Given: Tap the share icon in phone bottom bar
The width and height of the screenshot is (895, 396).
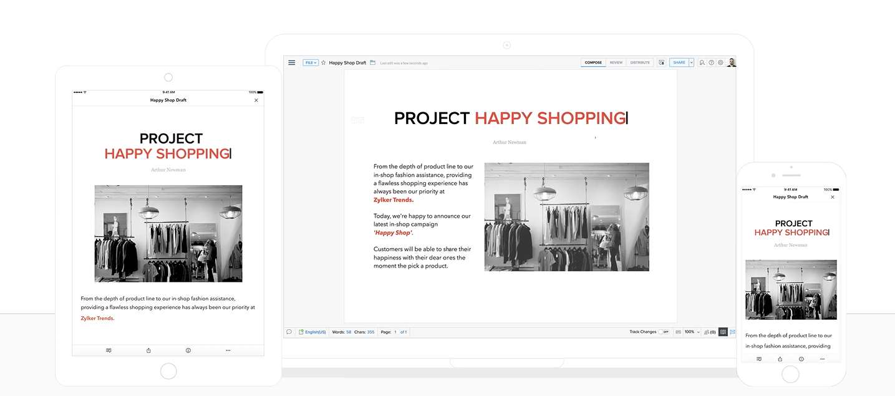Looking at the screenshot, I should click(780, 359).
